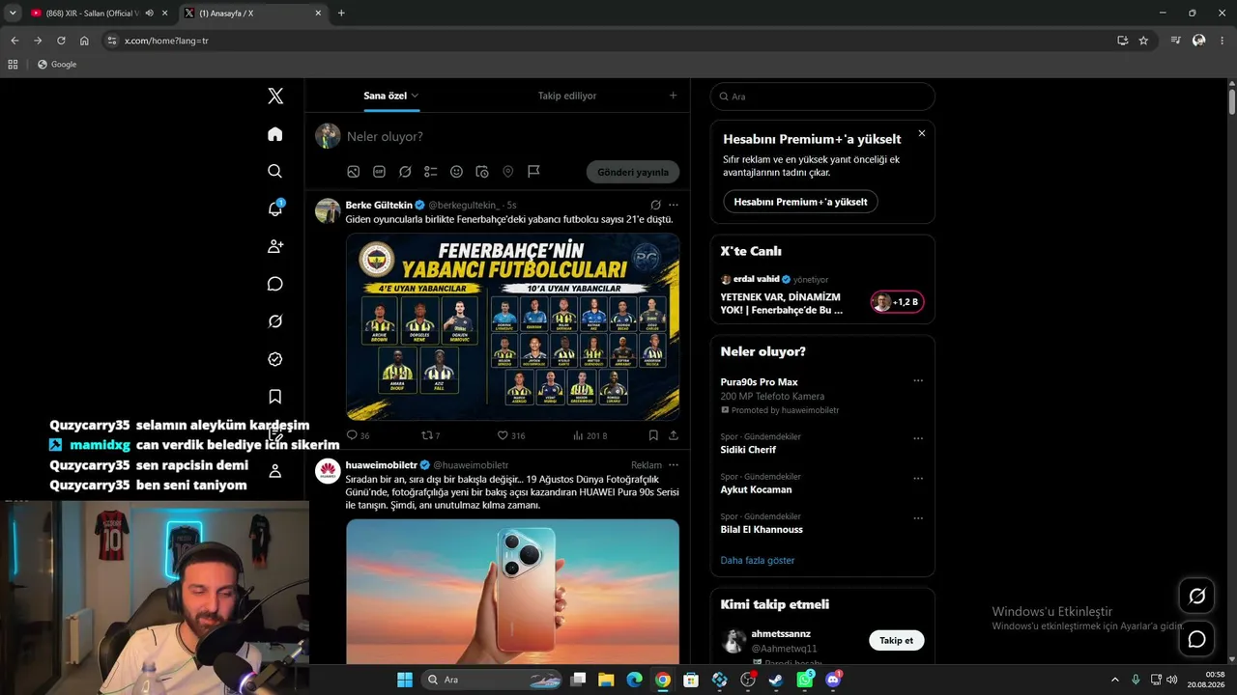Screen dimensions: 1237x695
Task: Open emoji picker in the composer
Action: pos(456,172)
